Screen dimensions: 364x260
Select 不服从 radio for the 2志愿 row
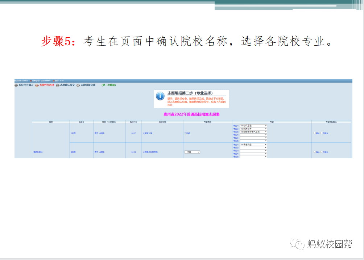(x=321, y=152)
